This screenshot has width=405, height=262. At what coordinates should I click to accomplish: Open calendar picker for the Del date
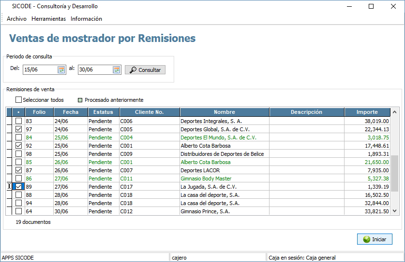61,70
